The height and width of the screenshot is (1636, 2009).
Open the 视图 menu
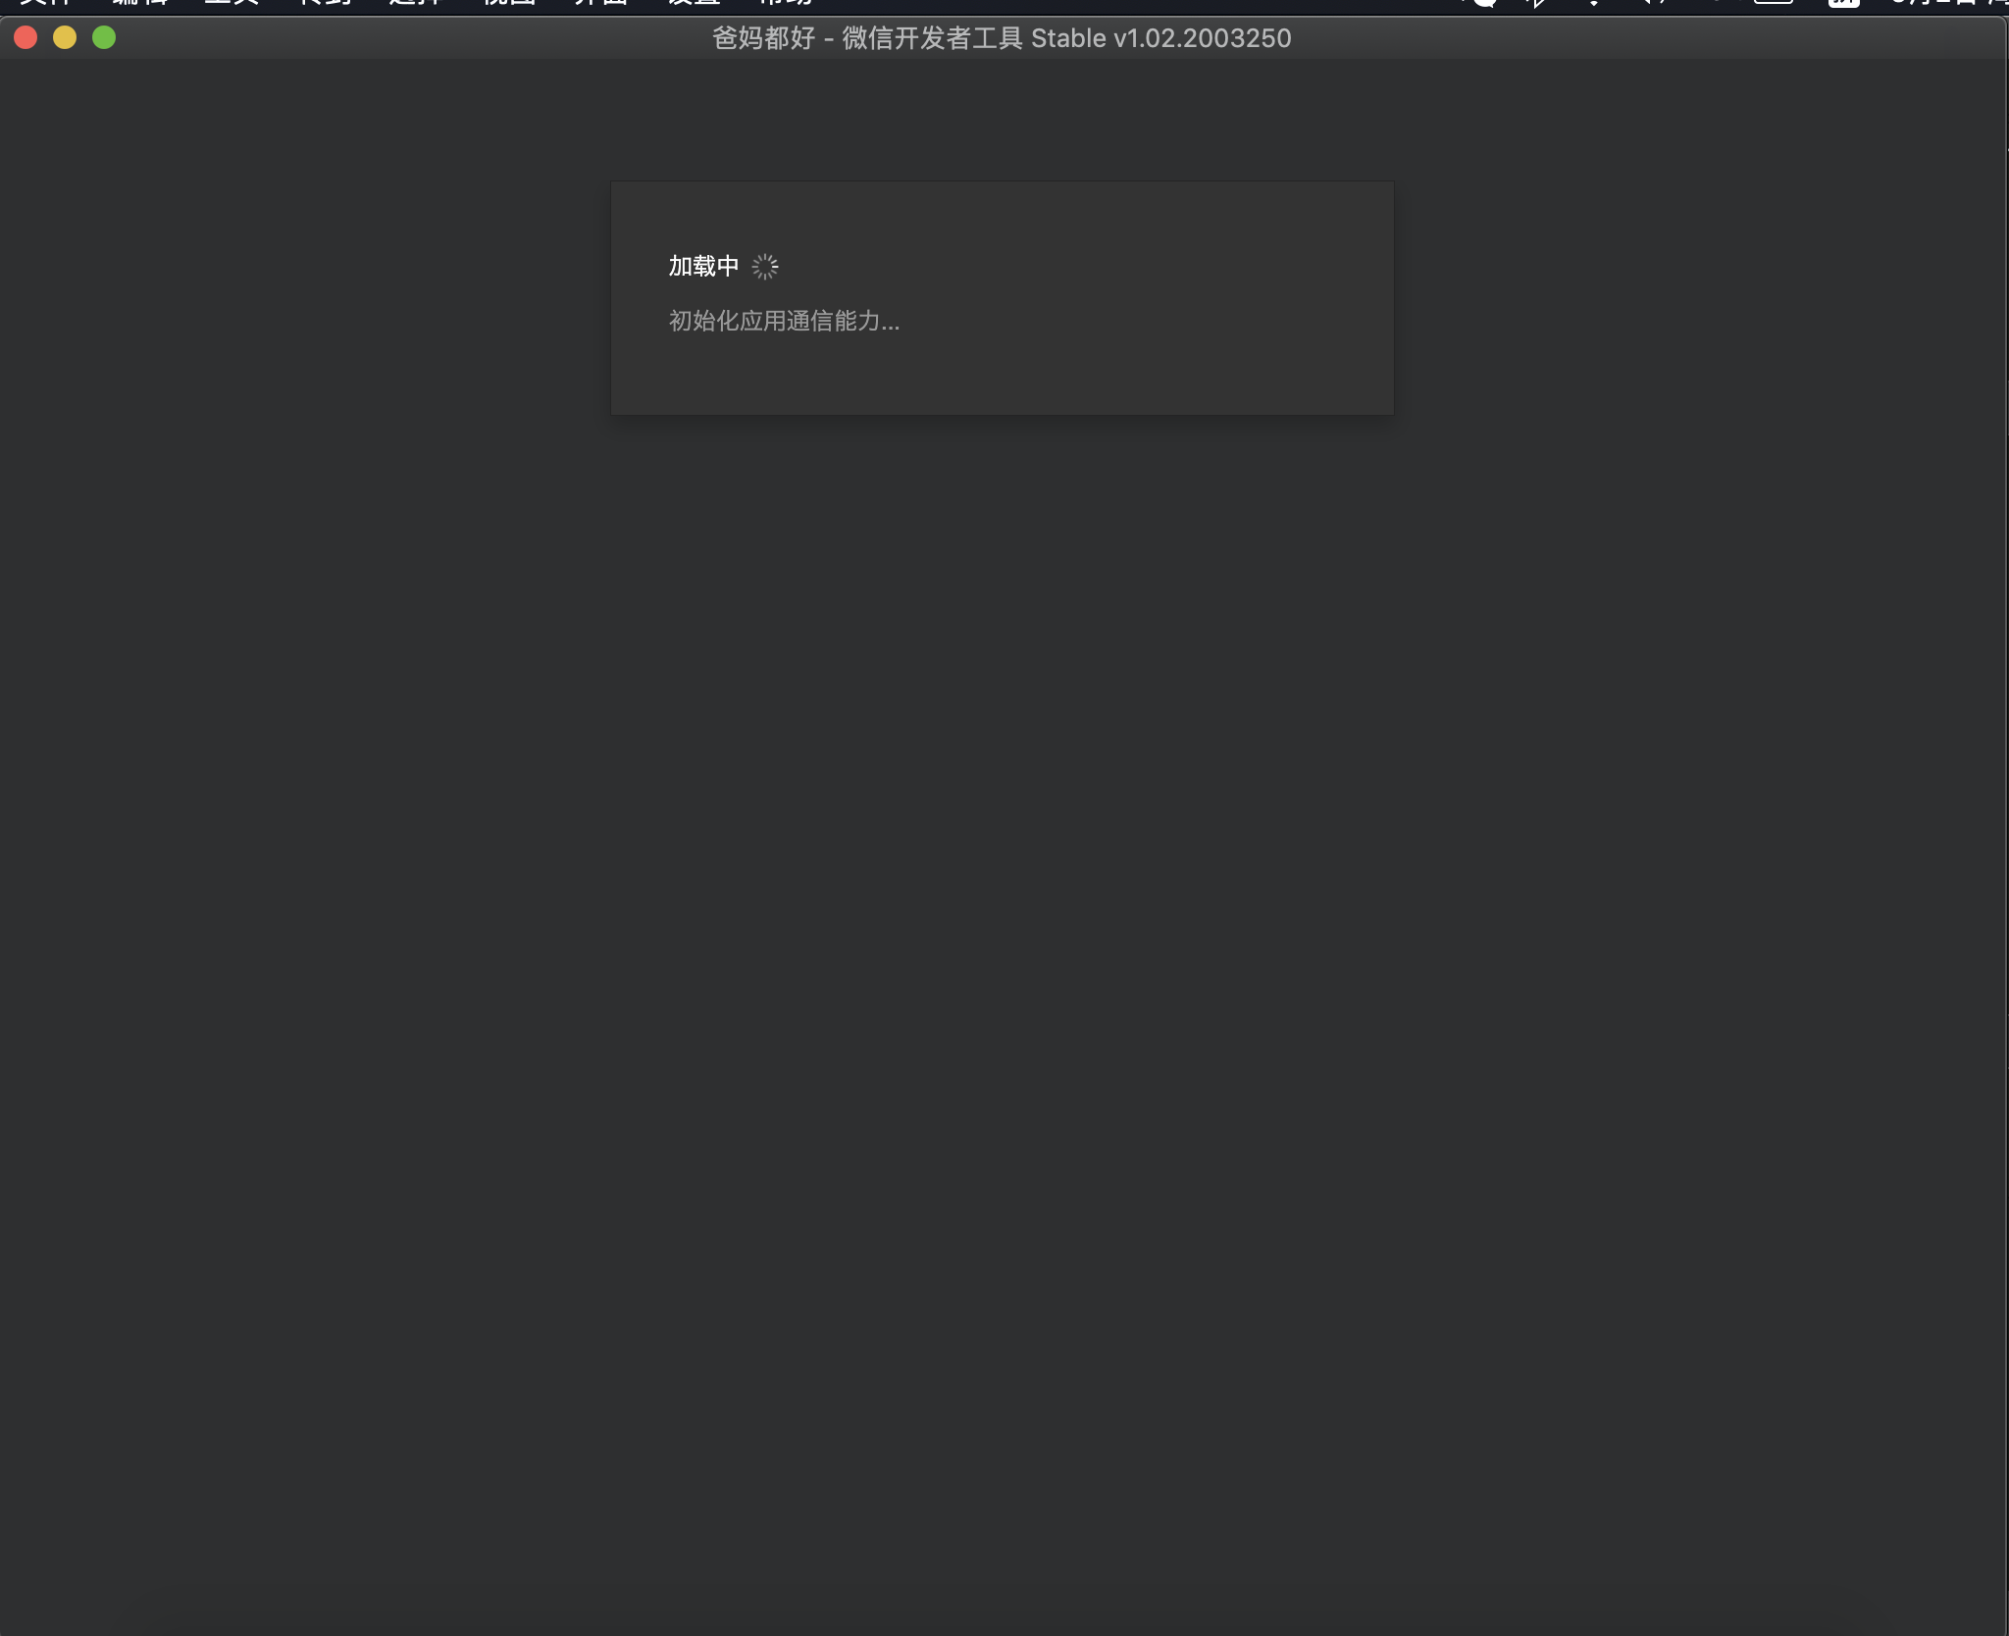509,3
